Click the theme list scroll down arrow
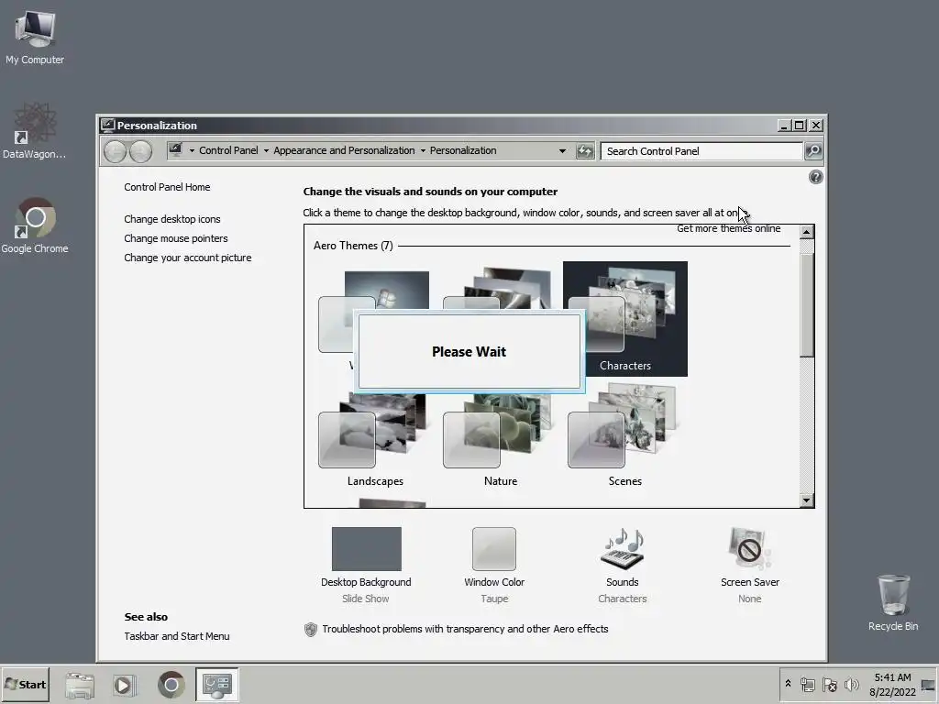Screen dimensions: 939x704 807,500
